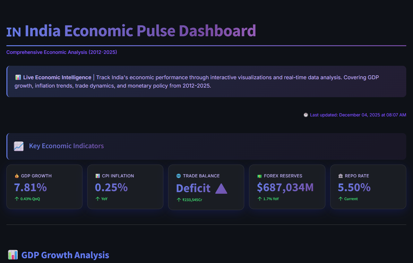Expand the Live Economic Intelligence banner
Screen dimensions: 413x263
[x=206, y=81]
